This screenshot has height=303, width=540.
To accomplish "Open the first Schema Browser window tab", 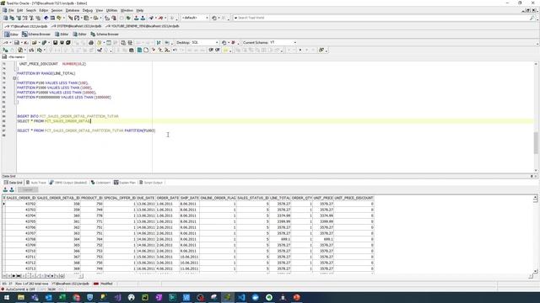I will pyautogui.click(x=36, y=35).
